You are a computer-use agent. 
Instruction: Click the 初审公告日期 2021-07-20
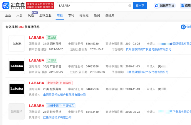[x=56, y=49]
